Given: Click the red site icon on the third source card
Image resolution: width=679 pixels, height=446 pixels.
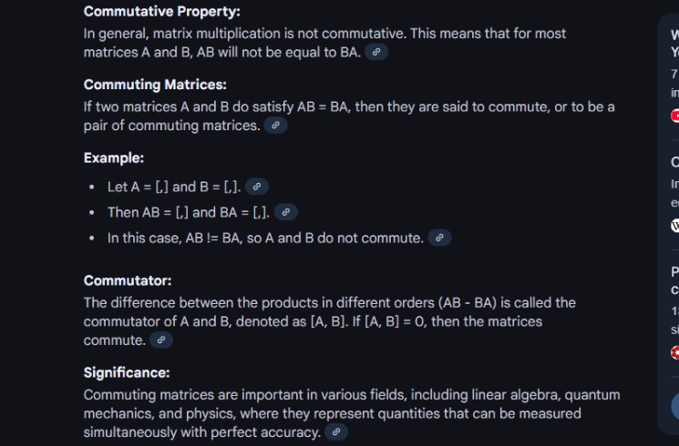Looking at the screenshot, I should coord(675,353).
